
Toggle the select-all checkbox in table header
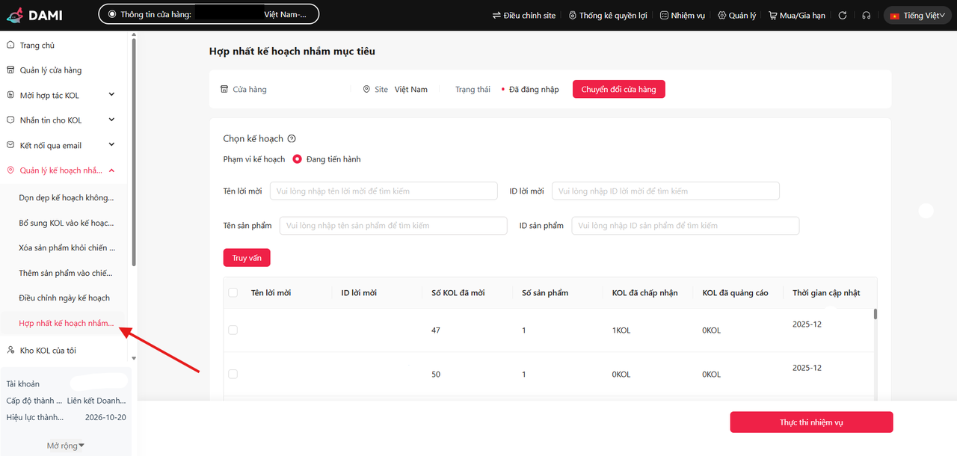[233, 293]
